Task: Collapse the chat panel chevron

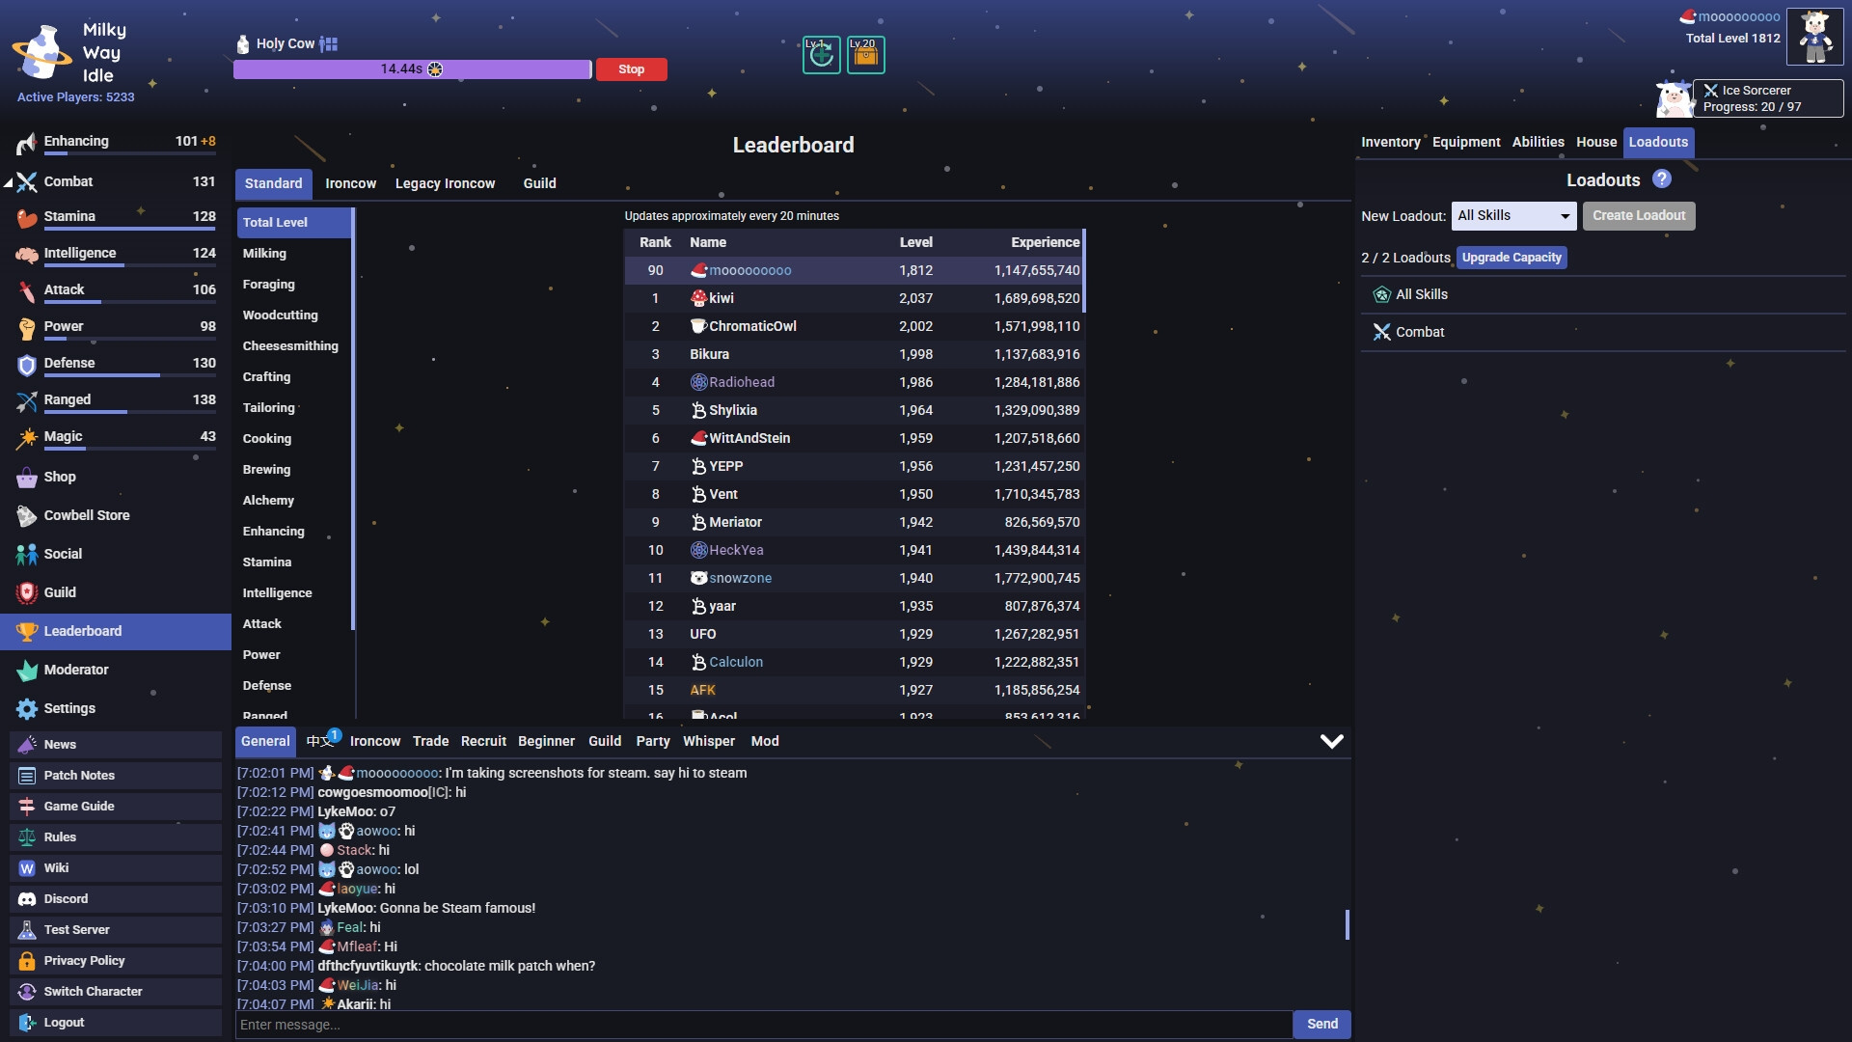Action: click(1331, 741)
